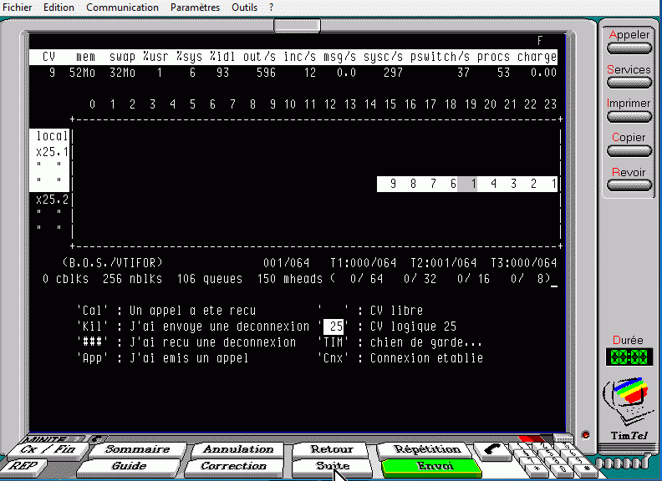This screenshot has width=662, height=481.
Task: Hit the Annulation key
Action: coord(238,449)
